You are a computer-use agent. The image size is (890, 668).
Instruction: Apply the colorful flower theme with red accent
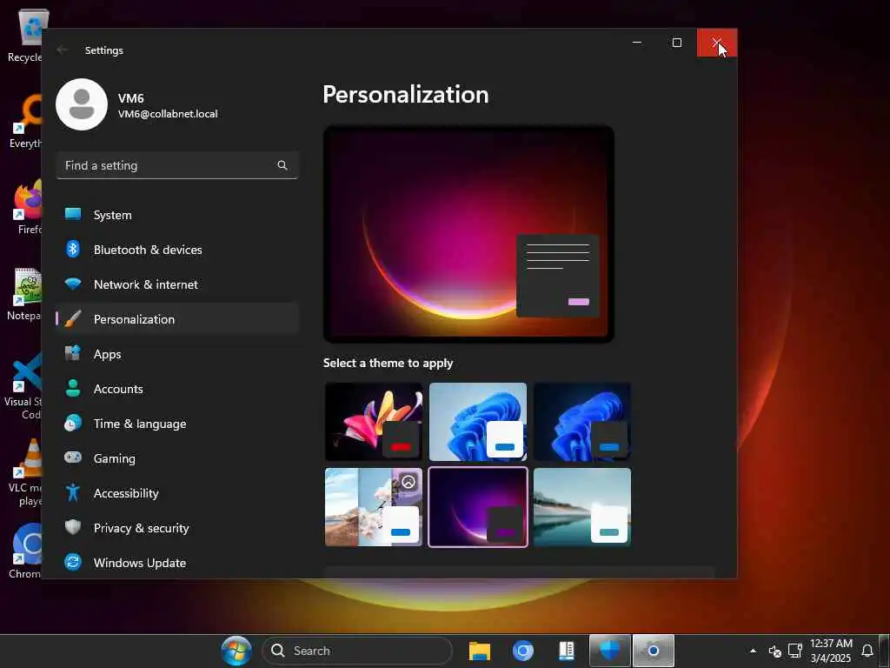coord(374,422)
